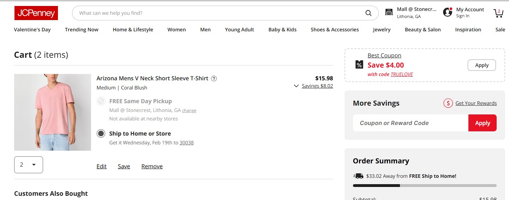Apply the Best Coupon TRUELOVE
The width and height of the screenshot is (509, 200).
click(481, 65)
